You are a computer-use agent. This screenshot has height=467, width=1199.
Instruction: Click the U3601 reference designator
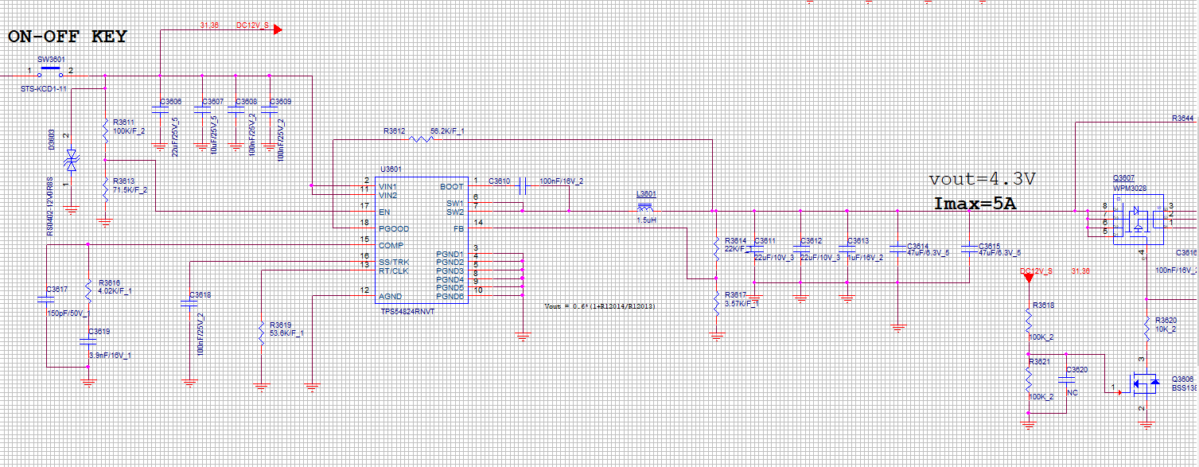pyautogui.click(x=391, y=169)
